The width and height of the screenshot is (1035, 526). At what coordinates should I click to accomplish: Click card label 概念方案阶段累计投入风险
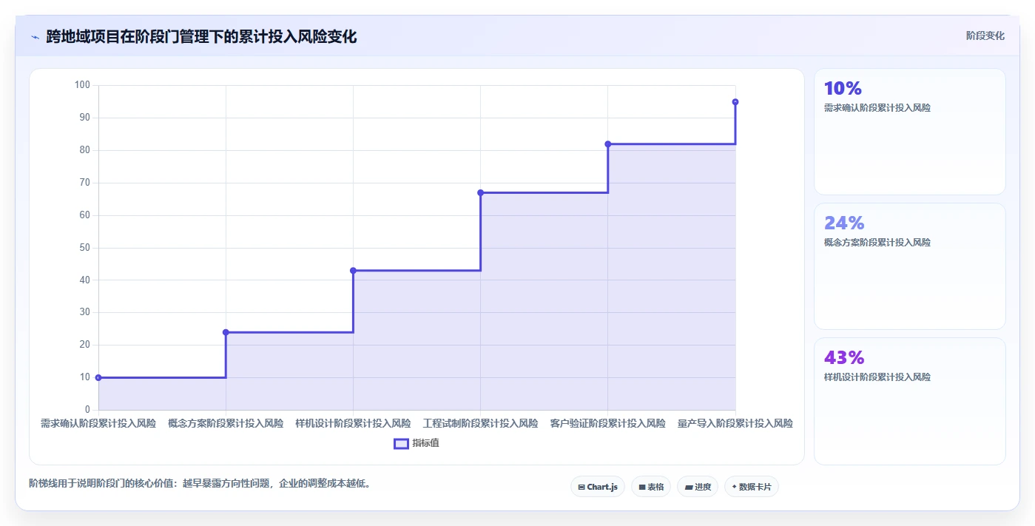coord(877,243)
